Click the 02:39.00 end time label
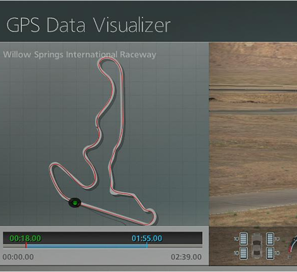The width and height of the screenshot is (297, 272). click(186, 257)
